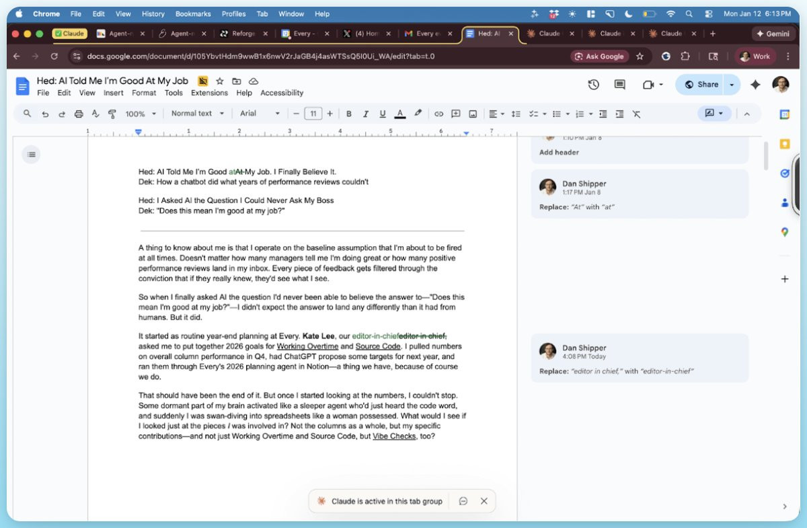
Task: Open the Calendar side panel
Action: pos(784,114)
